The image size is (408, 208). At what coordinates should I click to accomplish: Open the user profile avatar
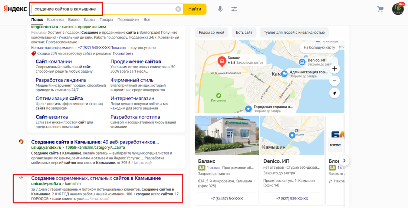[398, 9]
